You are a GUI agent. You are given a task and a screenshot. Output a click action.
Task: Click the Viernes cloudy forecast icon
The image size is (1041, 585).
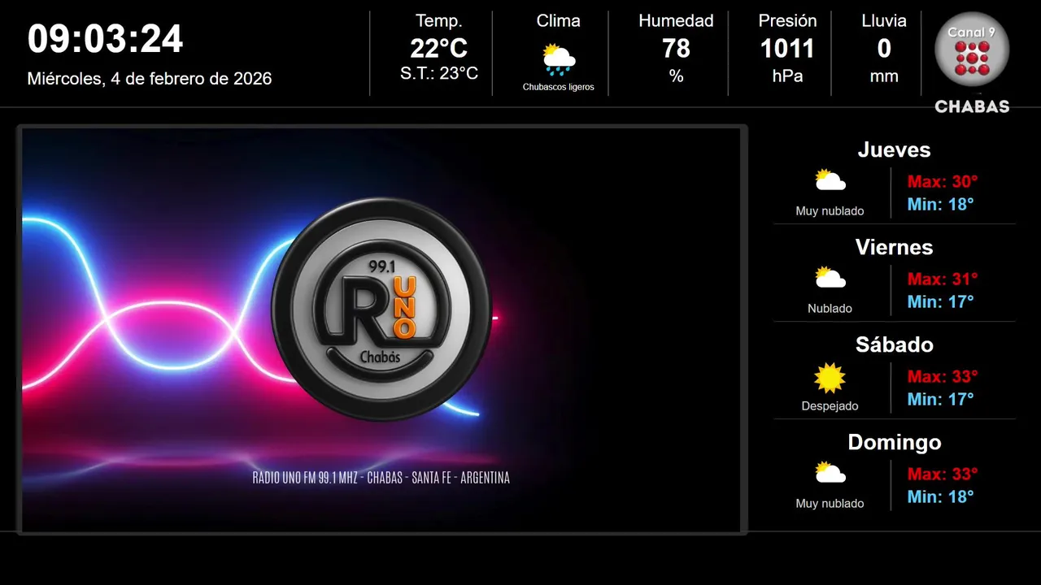pos(830,278)
